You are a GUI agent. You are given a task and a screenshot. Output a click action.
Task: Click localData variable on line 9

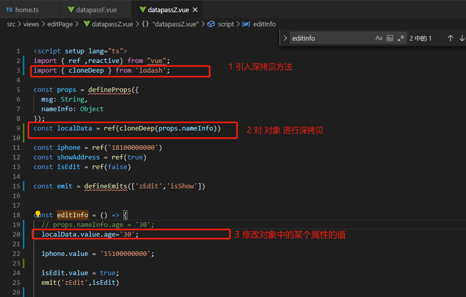point(75,128)
